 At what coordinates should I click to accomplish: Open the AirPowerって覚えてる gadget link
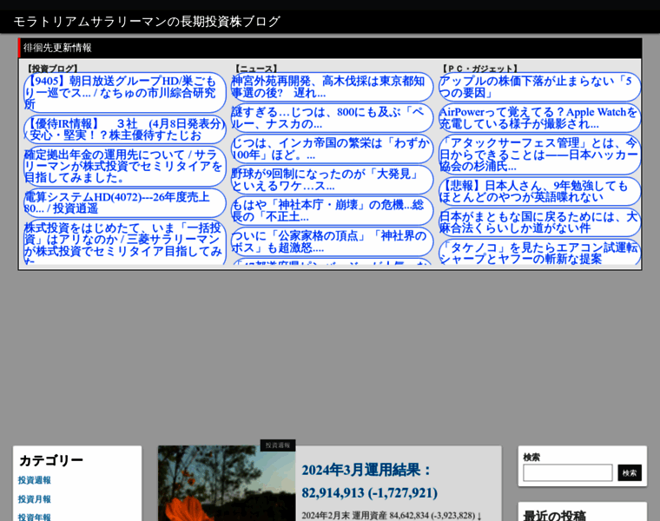[x=539, y=118]
